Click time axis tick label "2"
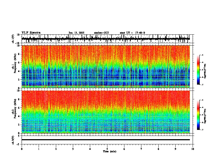 pyautogui.click(x=56, y=149)
